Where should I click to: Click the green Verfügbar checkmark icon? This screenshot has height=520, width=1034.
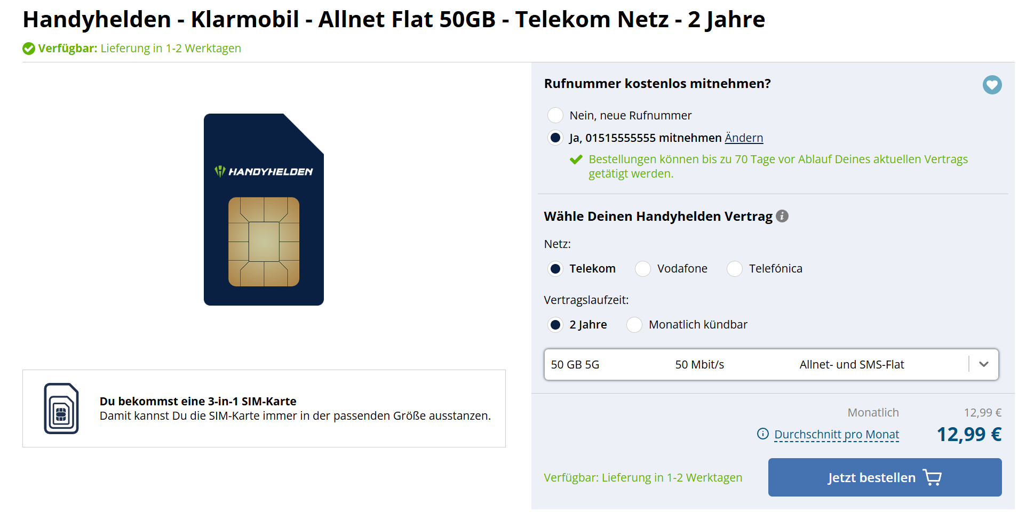point(29,49)
